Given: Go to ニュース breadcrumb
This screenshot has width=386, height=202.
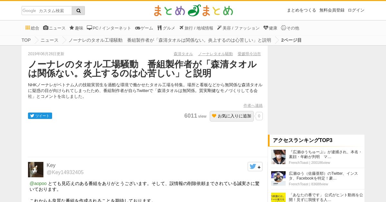Looking at the screenshot, I should 50,40.
